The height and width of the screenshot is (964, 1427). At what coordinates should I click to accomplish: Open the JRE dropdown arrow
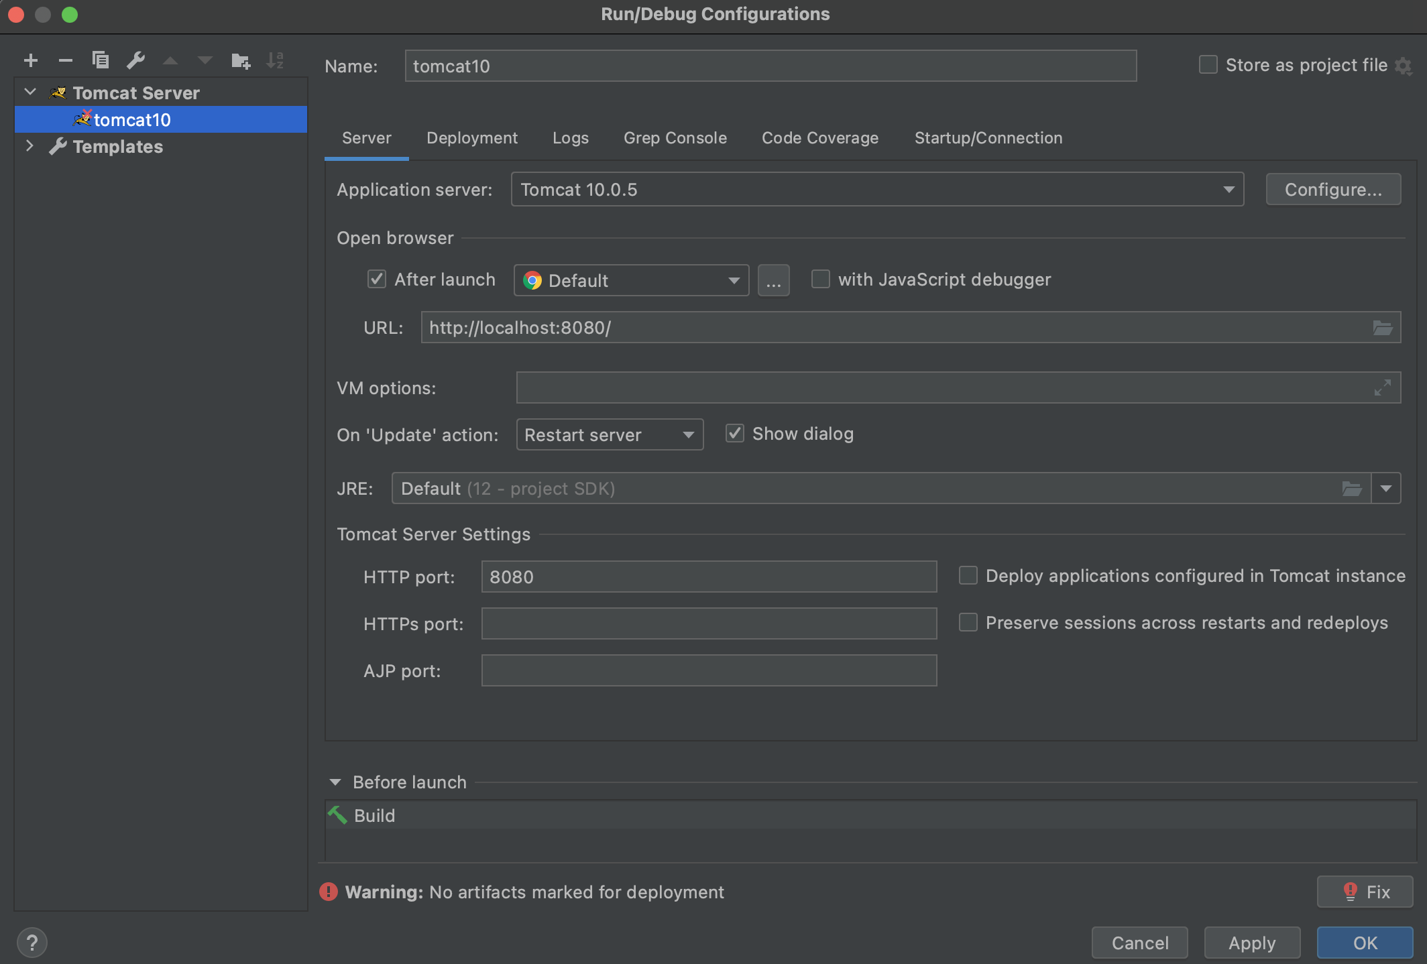click(1386, 488)
